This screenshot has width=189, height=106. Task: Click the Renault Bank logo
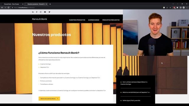[40, 19]
